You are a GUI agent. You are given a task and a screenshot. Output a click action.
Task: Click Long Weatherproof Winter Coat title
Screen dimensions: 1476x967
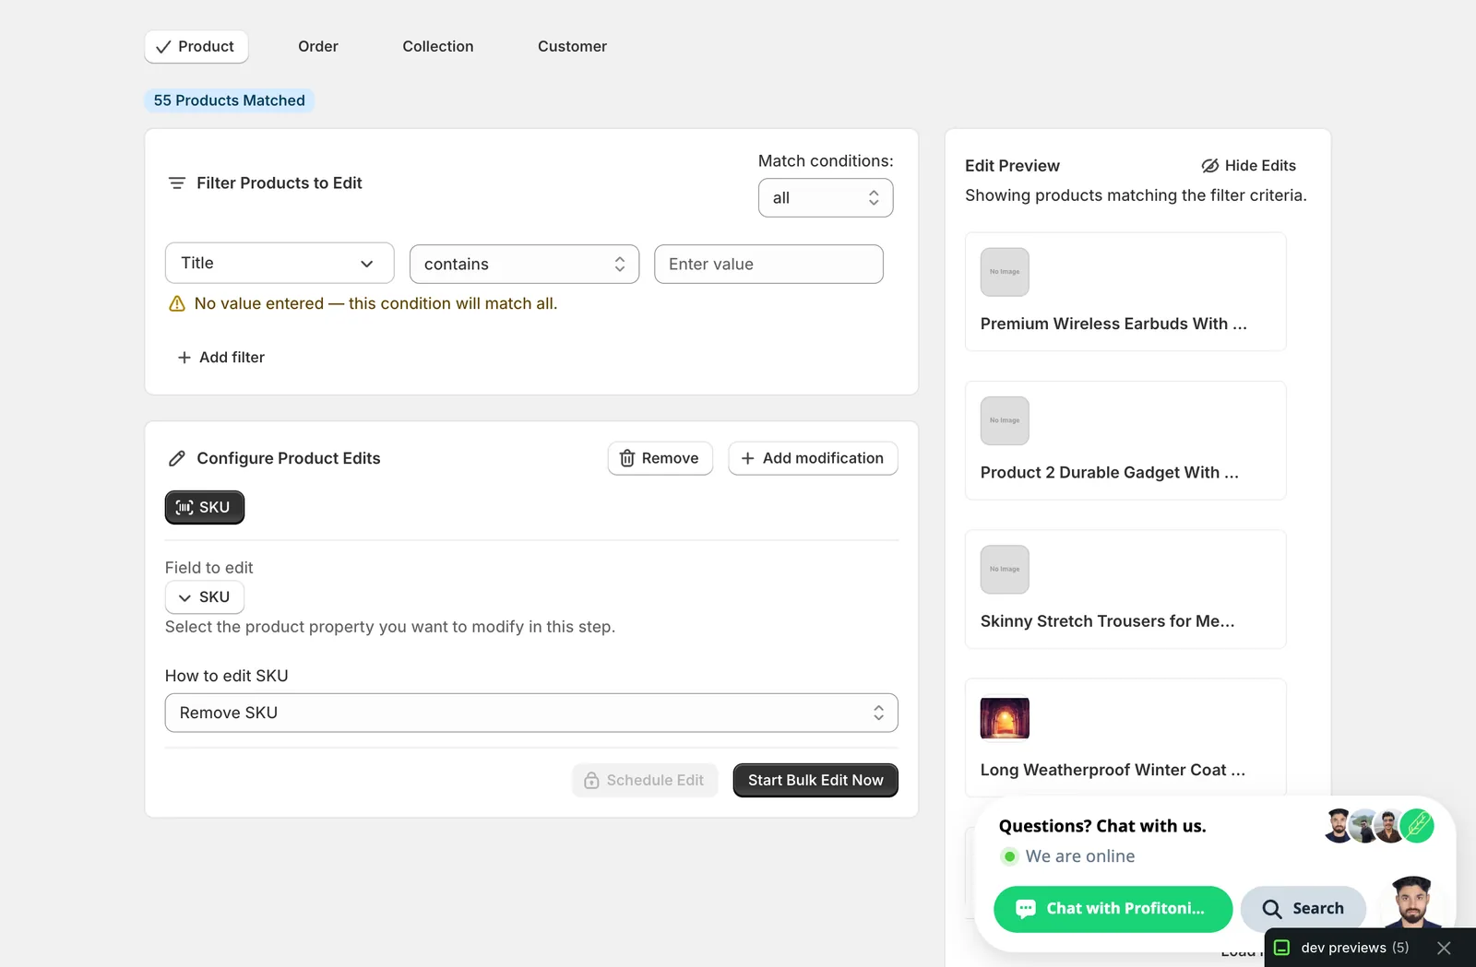coord(1113,771)
